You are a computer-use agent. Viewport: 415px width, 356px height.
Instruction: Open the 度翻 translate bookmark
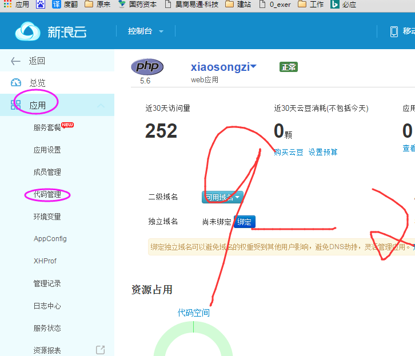tap(65, 4)
